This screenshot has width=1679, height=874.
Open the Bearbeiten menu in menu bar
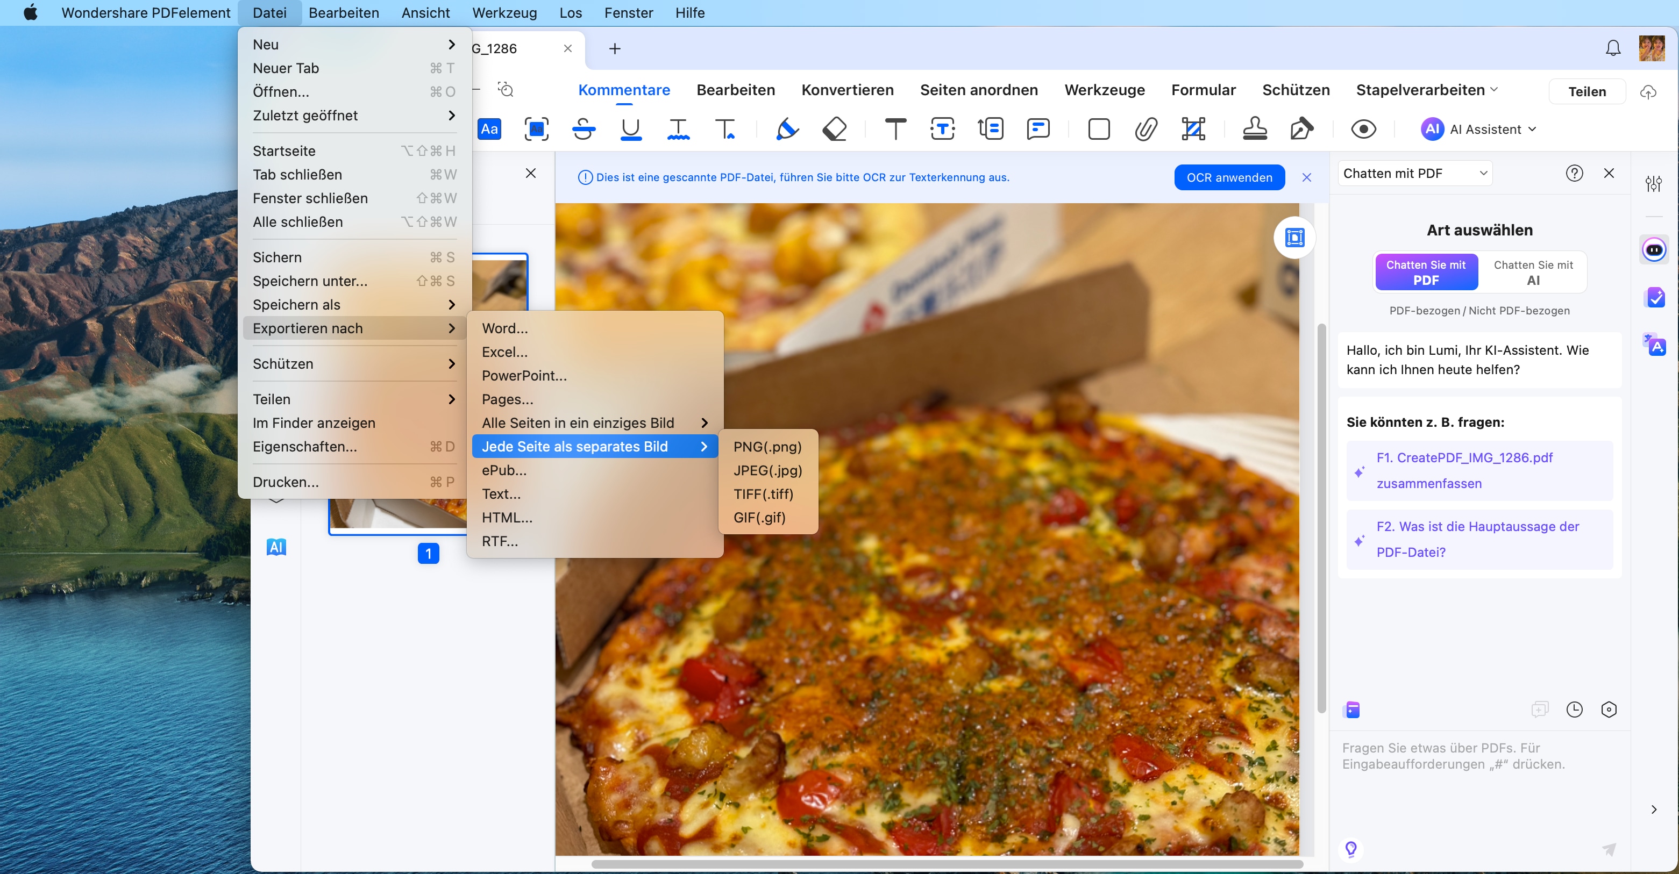click(344, 12)
